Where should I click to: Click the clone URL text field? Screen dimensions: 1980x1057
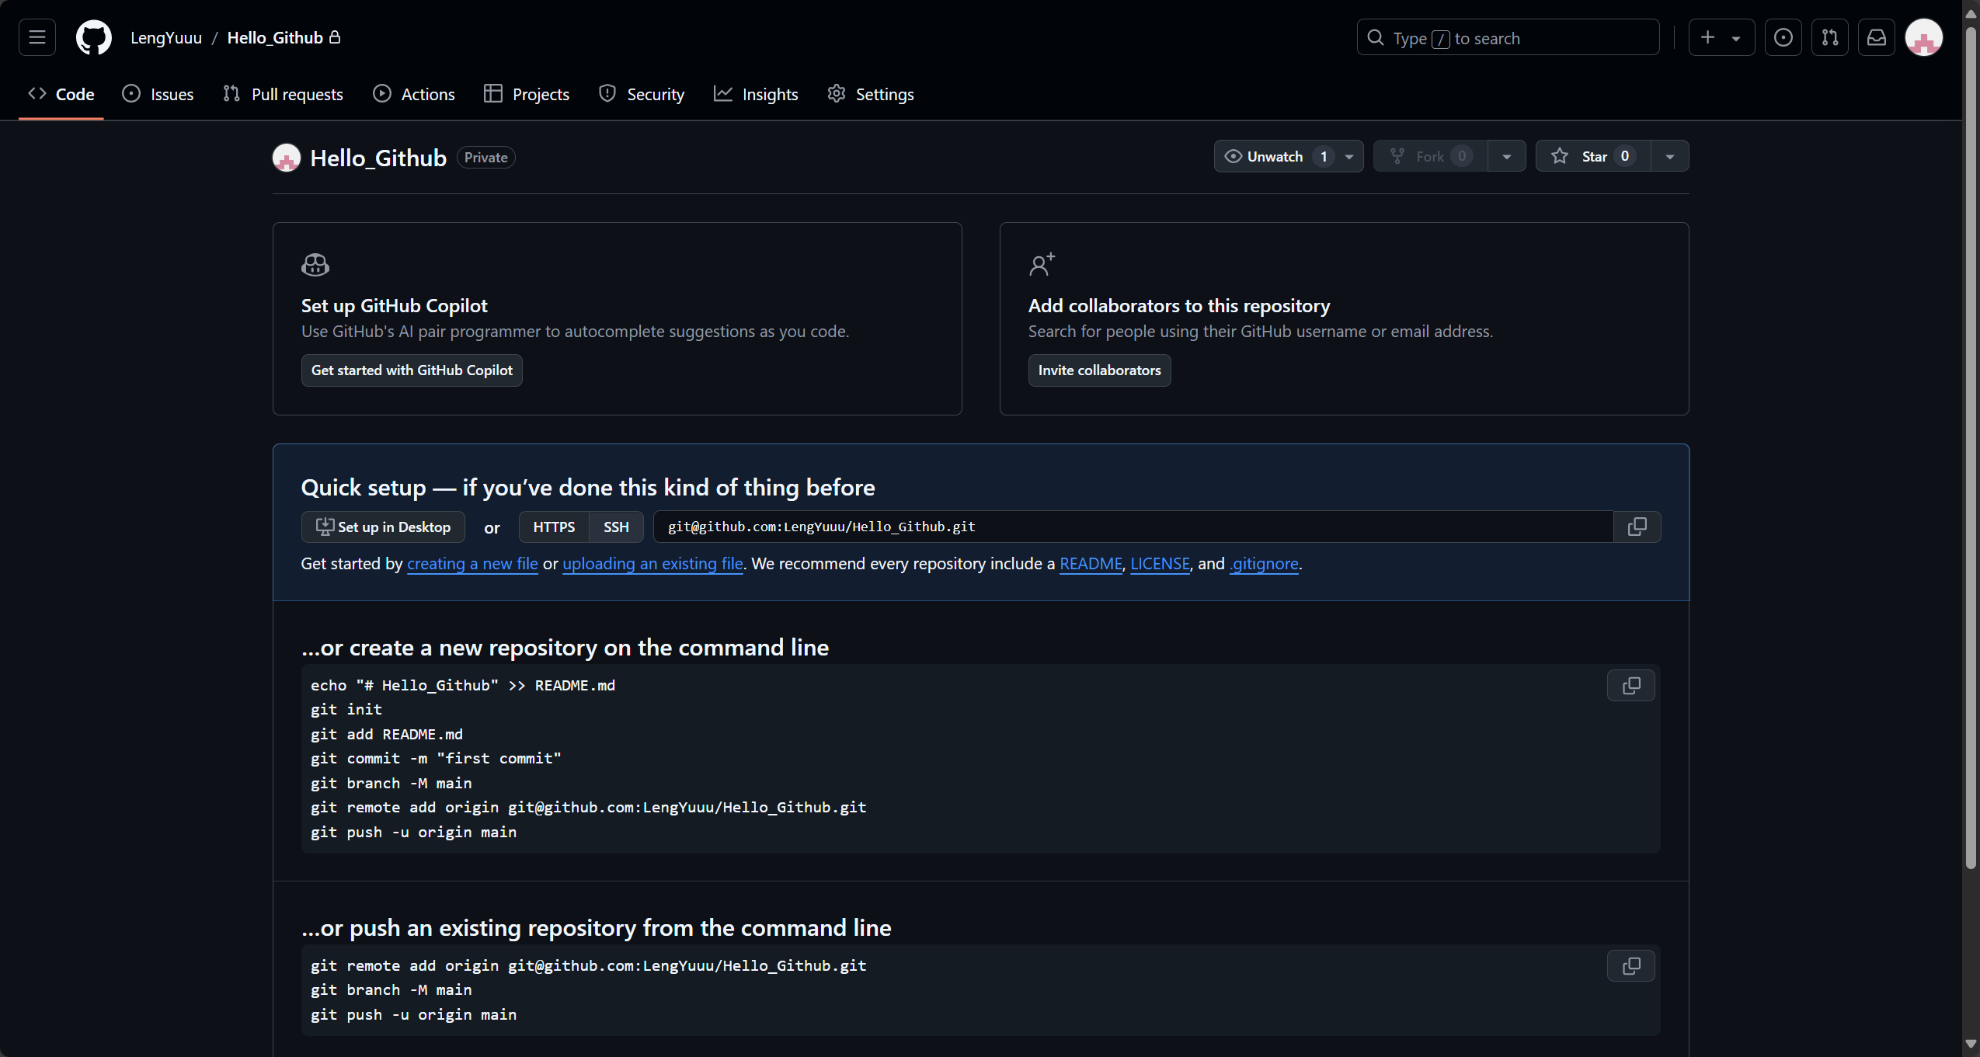(1133, 527)
